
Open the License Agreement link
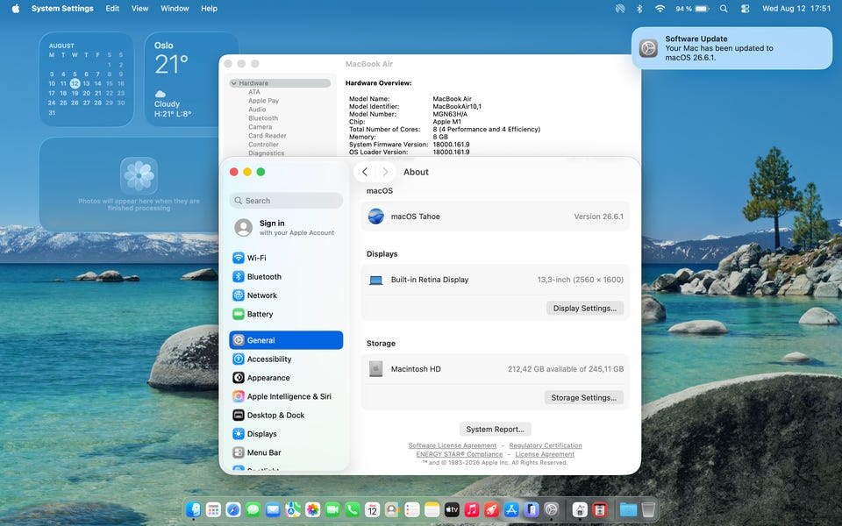coord(545,454)
